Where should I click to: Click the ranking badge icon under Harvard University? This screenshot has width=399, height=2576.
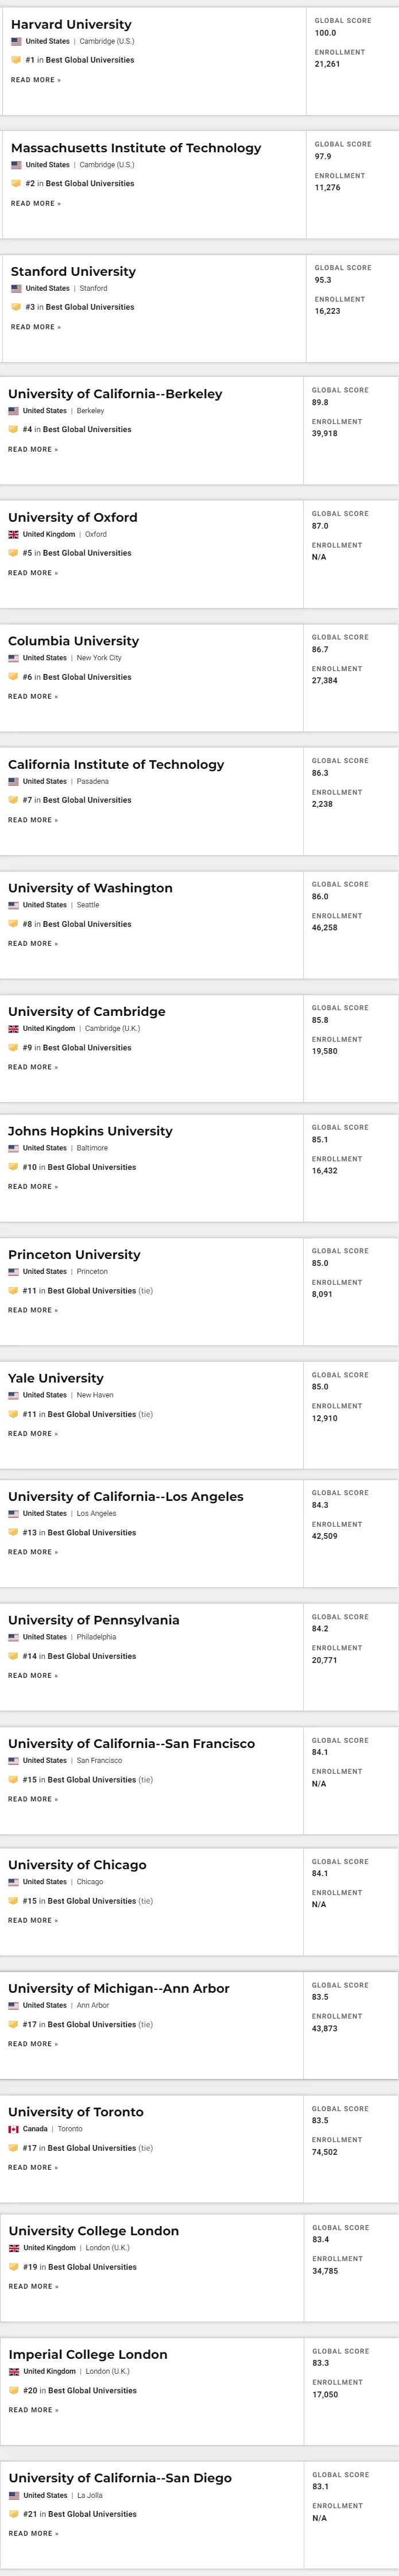pyautogui.click(x=16, y=60)
